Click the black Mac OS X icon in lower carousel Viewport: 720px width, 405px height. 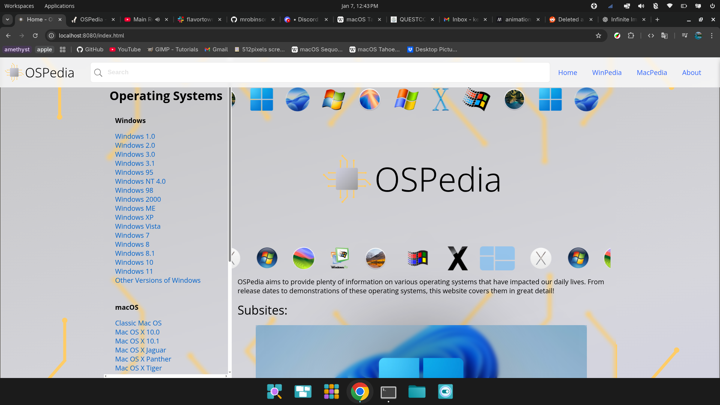(457, 258)
